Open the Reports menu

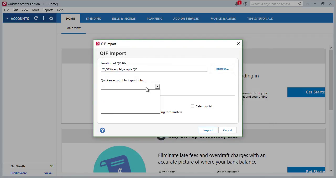(x=48, y=10)
